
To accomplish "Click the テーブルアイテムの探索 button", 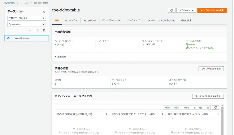I will click(x=212, y=10).
